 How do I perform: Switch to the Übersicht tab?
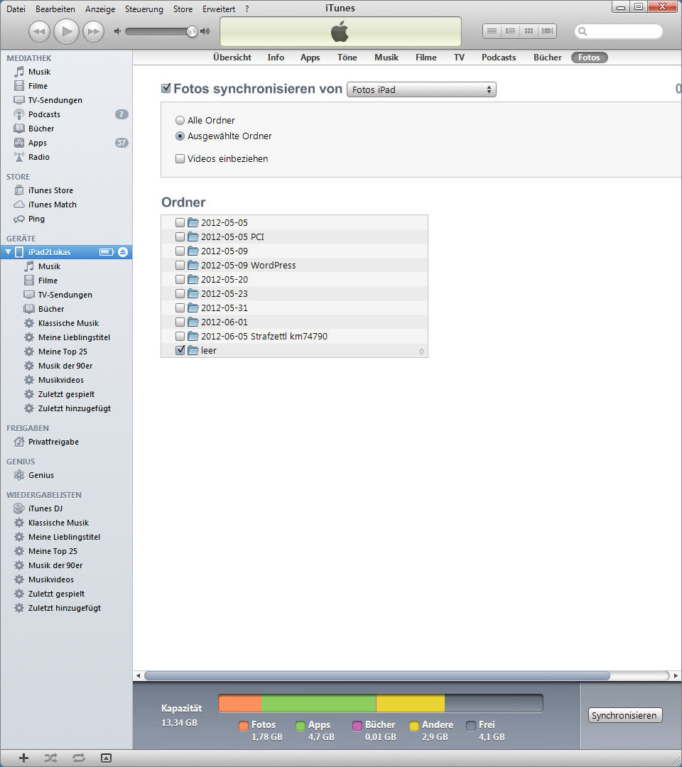coord(232,58)
